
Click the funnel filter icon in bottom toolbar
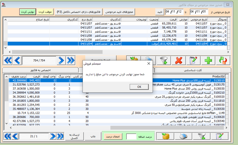click(202, 137)
